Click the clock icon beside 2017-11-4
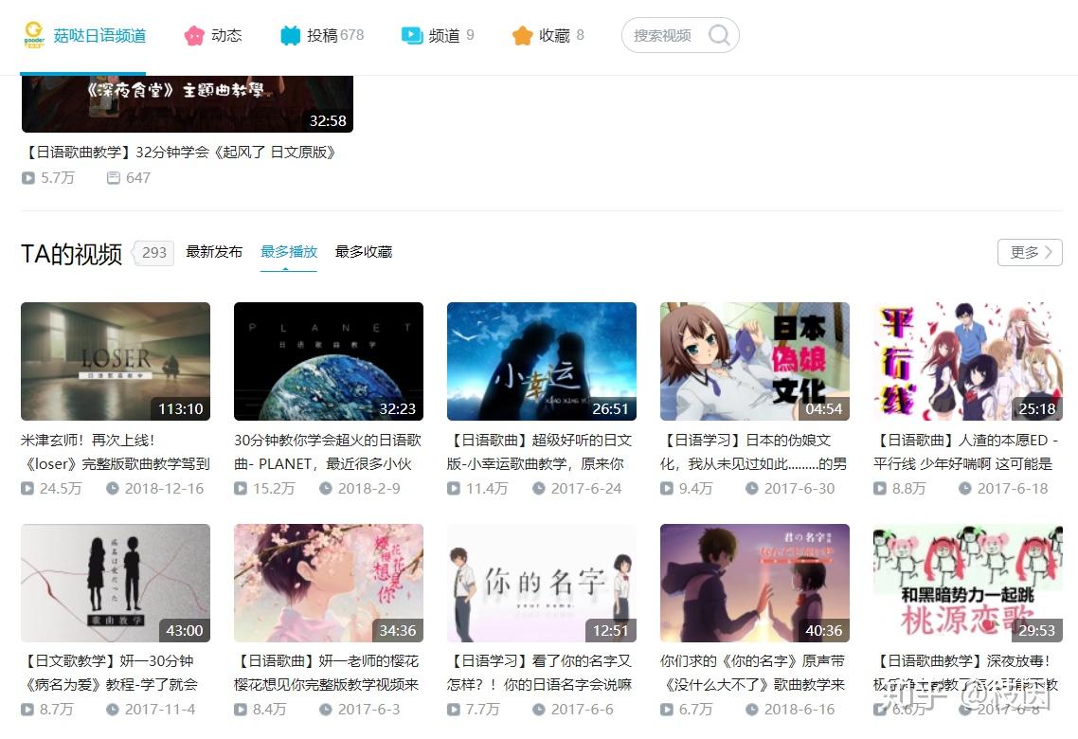 point(112,710)
